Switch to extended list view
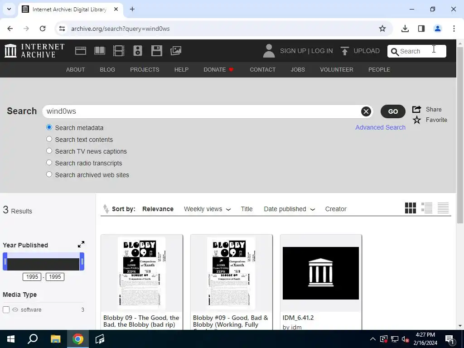 (x=427, y=208)
